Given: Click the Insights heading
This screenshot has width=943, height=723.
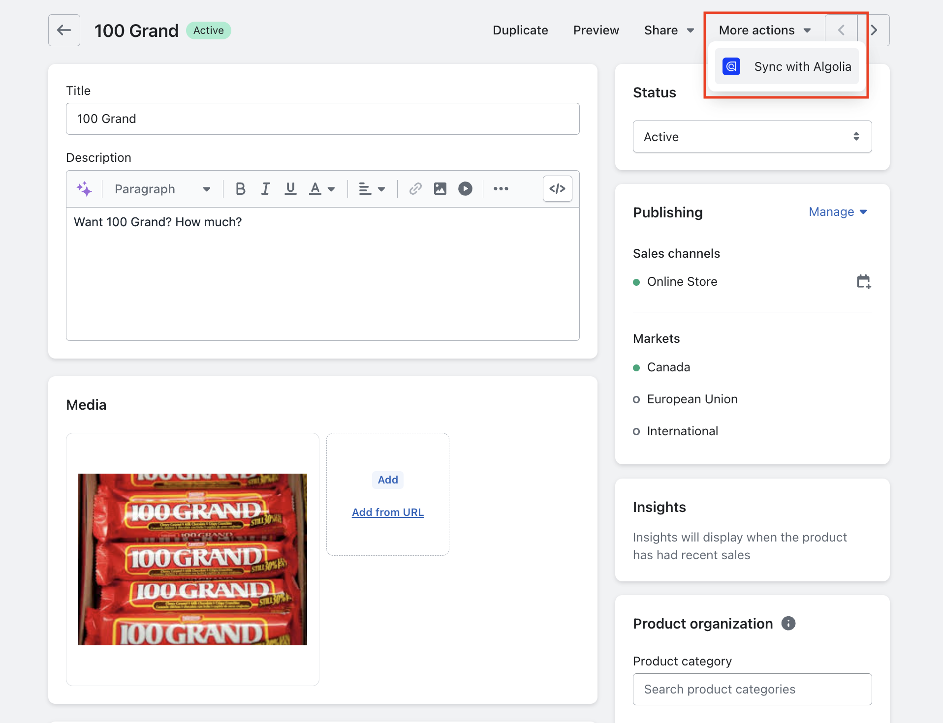Looking at the screenshot, I should 659,507.
